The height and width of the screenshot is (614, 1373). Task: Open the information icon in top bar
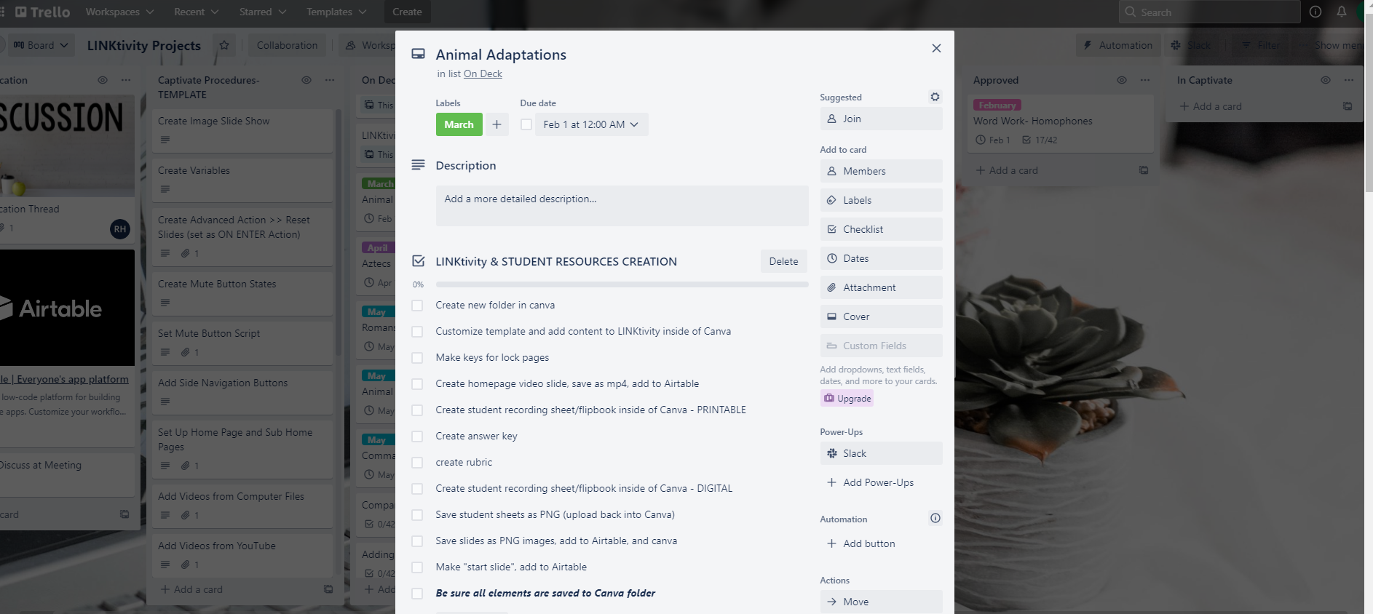[x=1315, y=12]
